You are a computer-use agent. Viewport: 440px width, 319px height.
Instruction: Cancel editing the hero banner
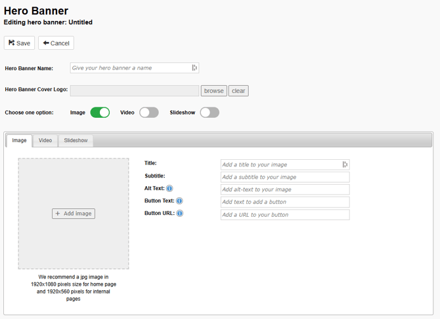[x=56, y=43]
